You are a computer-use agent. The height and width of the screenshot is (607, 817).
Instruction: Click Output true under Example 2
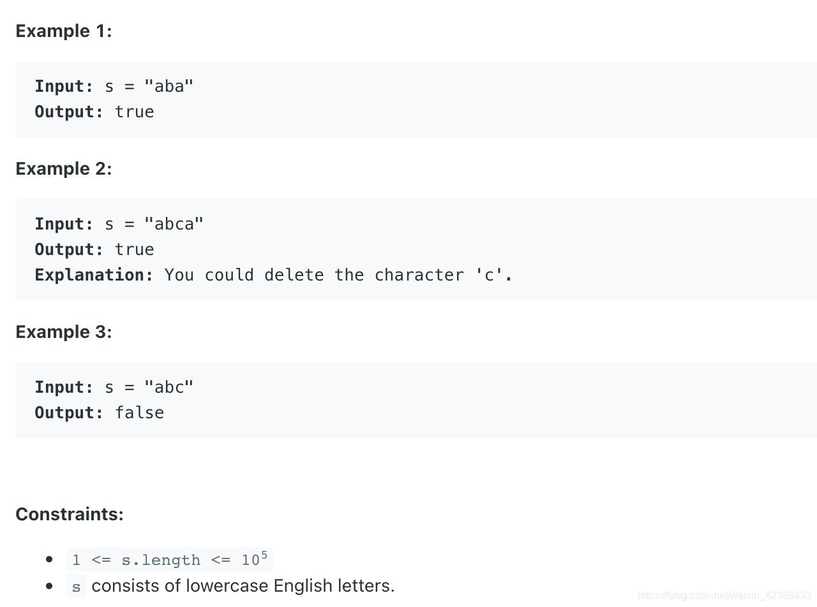(94, 249)
